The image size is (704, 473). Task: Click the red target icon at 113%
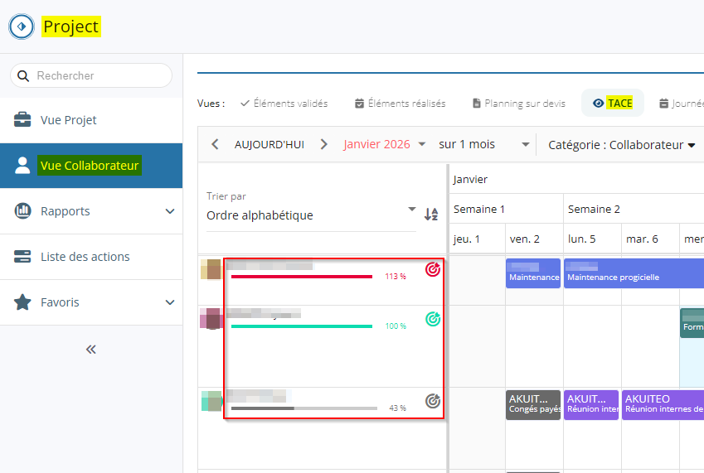tap(432, 269)
